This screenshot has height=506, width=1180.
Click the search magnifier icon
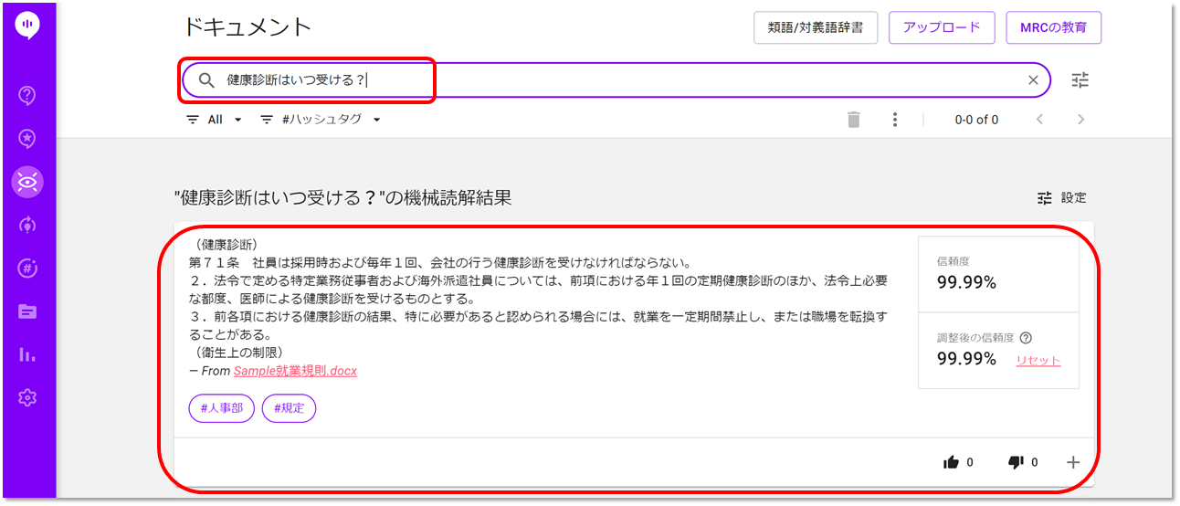(206, 80)
